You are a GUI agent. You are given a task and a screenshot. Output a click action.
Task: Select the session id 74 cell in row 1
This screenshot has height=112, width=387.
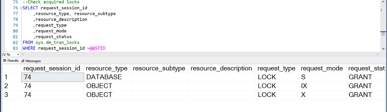[x=52, y=77]
